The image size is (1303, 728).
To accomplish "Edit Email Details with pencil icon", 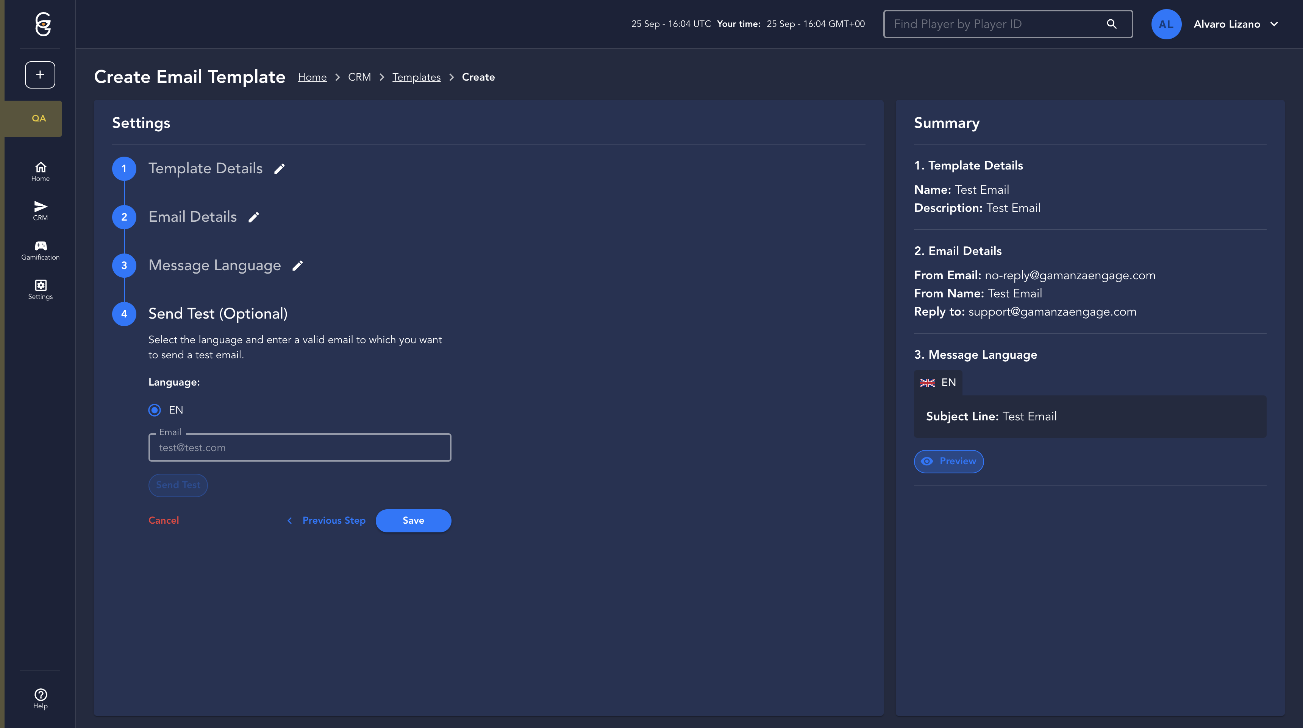I will 253,217.
